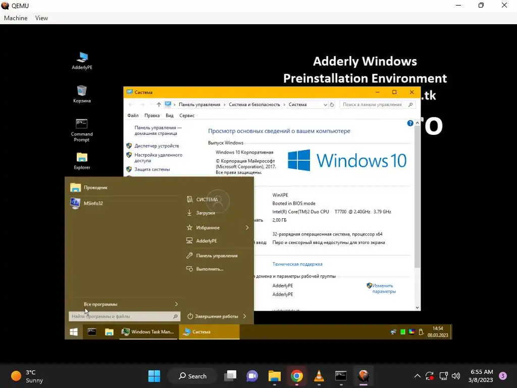Click the guest Windows start button

click(74, 332)
